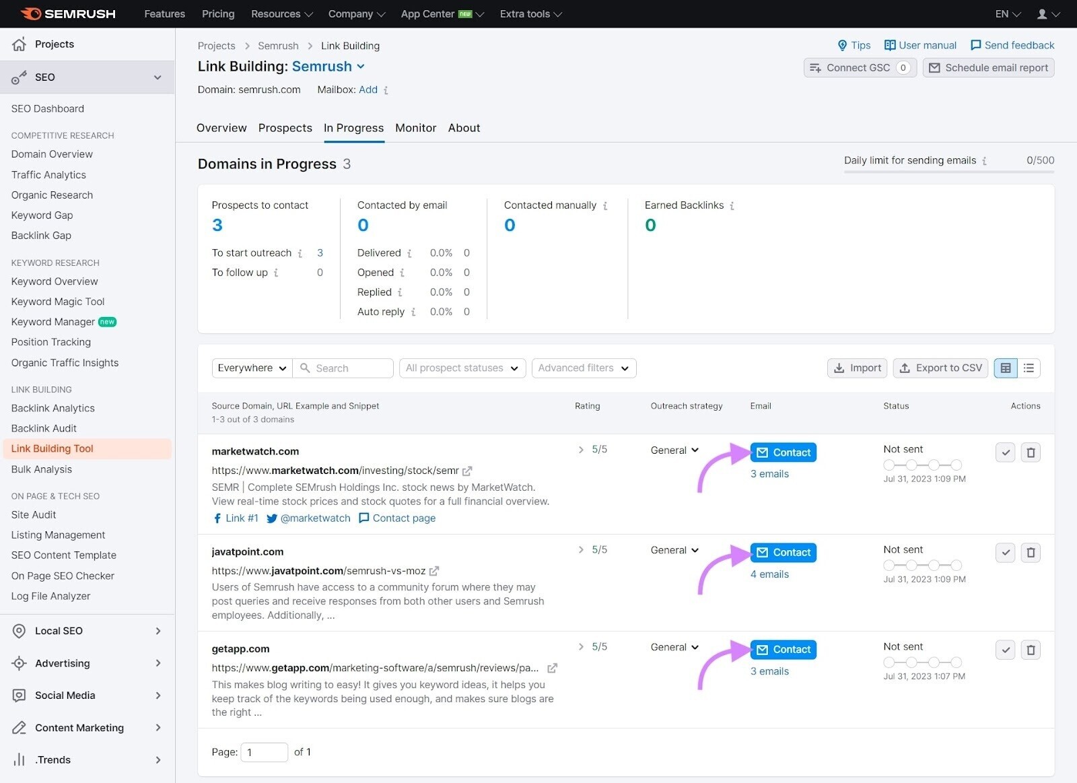Click the trash icon for marketwatch.com
Image resolution: width=1077 pixels, height=783 pixels.
click(x=1031, y=452)
